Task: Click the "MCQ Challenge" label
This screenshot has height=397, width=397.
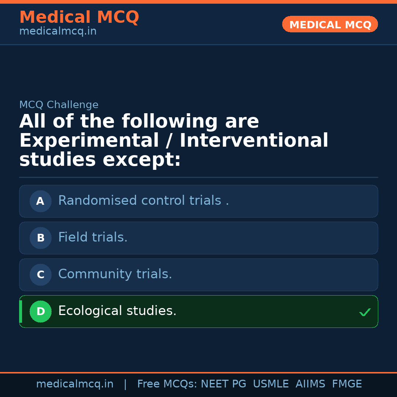Action: click(x=59, y=105)
